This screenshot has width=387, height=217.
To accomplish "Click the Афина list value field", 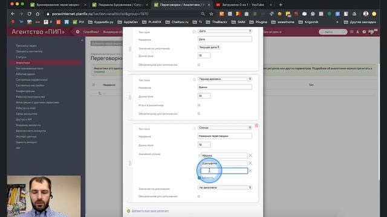I will point(224,156).
